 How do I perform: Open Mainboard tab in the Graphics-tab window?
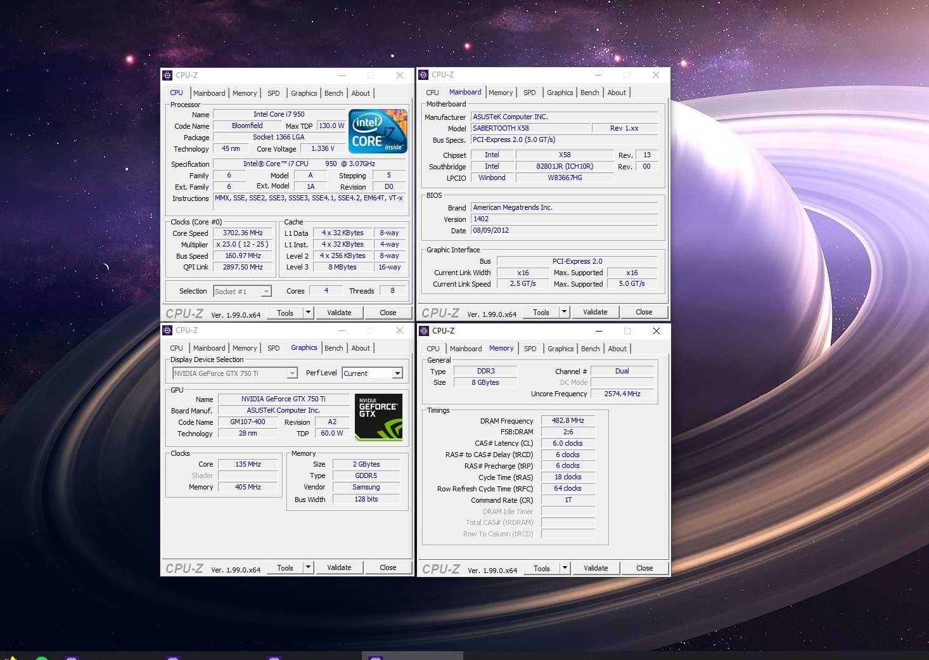point(209,348)
